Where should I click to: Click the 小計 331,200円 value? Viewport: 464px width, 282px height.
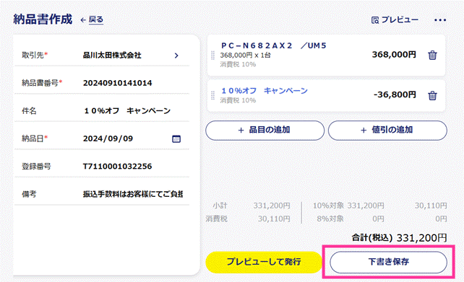[x=272, y=206]
